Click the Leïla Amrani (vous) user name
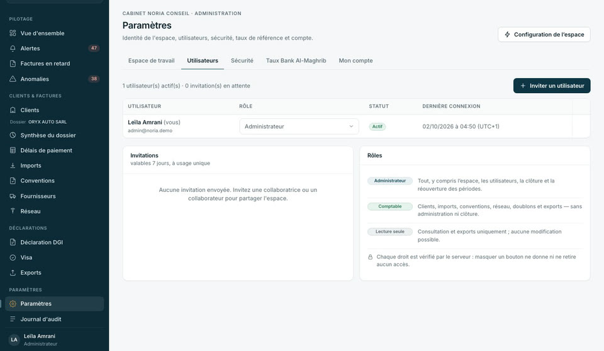Image resolution: width=604 pixels, height=351 pixels. click(x=154, y=122)
